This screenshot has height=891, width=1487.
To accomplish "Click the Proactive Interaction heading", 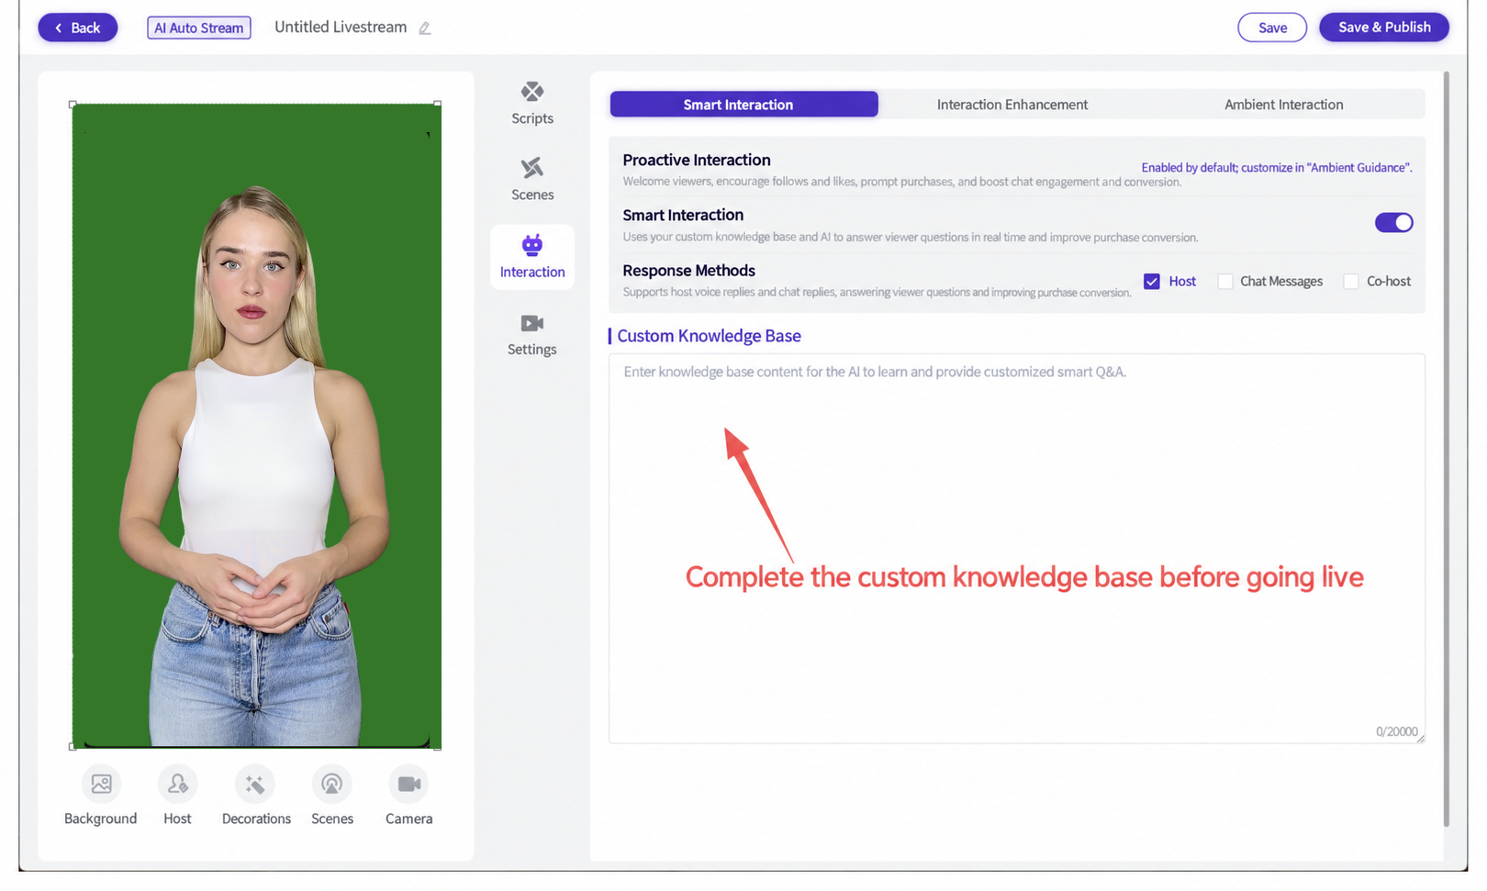I will pos(697,160).
